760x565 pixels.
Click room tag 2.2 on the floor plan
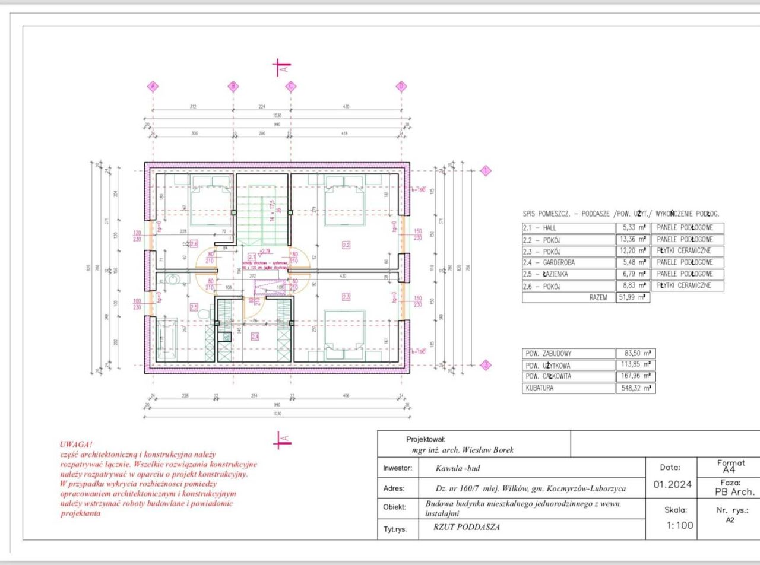(346, 244)
